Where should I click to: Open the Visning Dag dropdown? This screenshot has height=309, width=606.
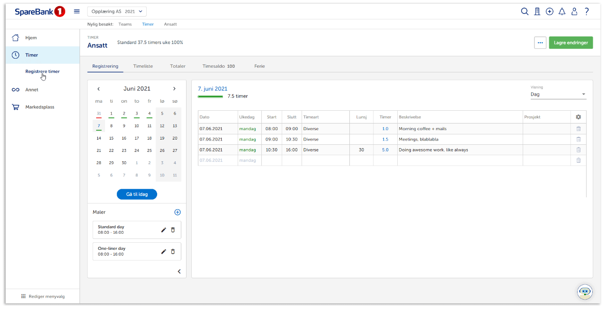point(558,94)
